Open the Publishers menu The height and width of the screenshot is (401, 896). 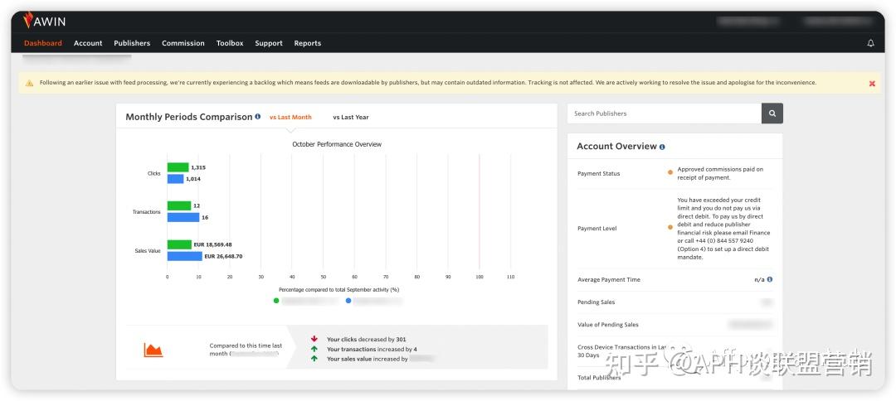click(132, 43)
